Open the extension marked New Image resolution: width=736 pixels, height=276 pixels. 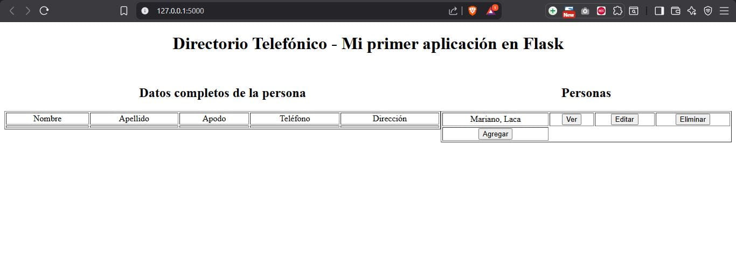click(x=569, y=11)
